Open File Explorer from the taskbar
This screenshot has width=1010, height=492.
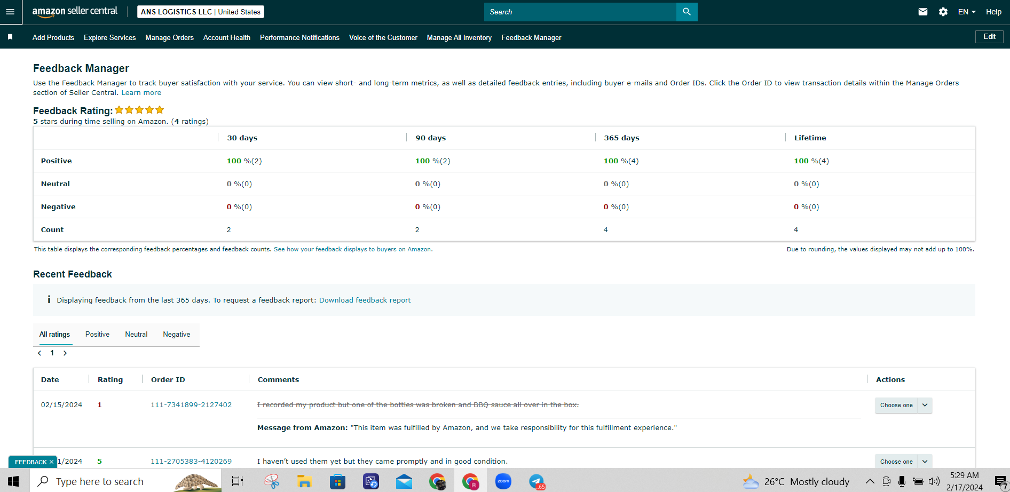304,481
